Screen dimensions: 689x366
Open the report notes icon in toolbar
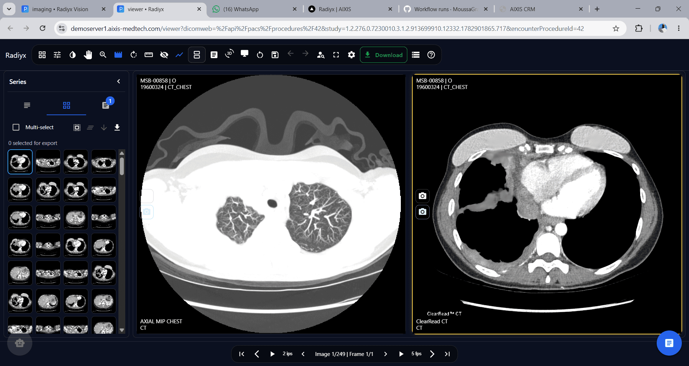click(214, 55)
